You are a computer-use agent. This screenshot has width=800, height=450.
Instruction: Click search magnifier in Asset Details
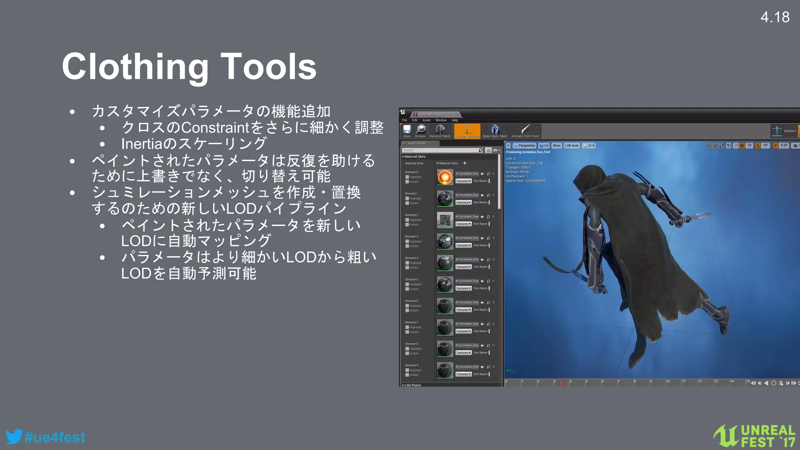pos(480,150)
